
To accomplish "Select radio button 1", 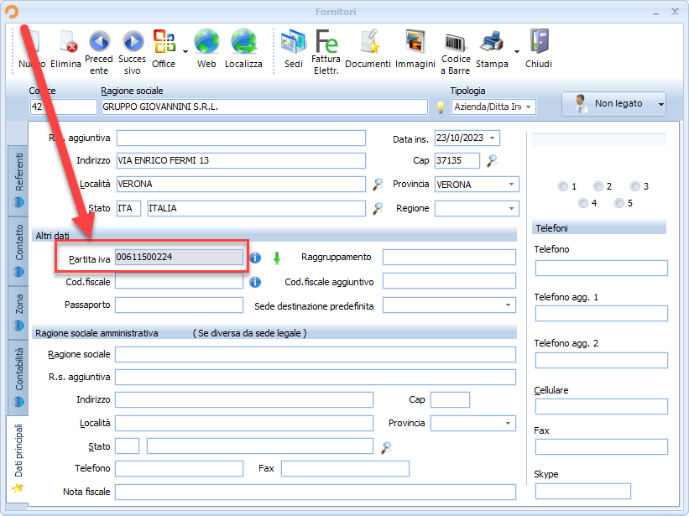I will (x=563, y=186).
